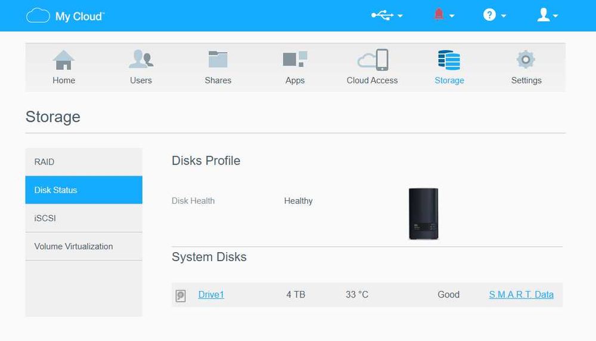Click the Storage page title
The height and width of the screenshot is (341, 596).
pyautogui.click(x=53, y=117)
